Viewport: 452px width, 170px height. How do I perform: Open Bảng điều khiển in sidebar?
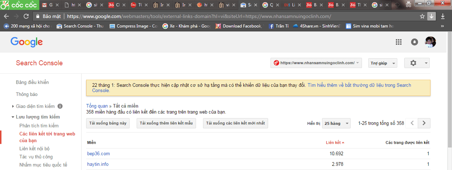pos(32,82)
